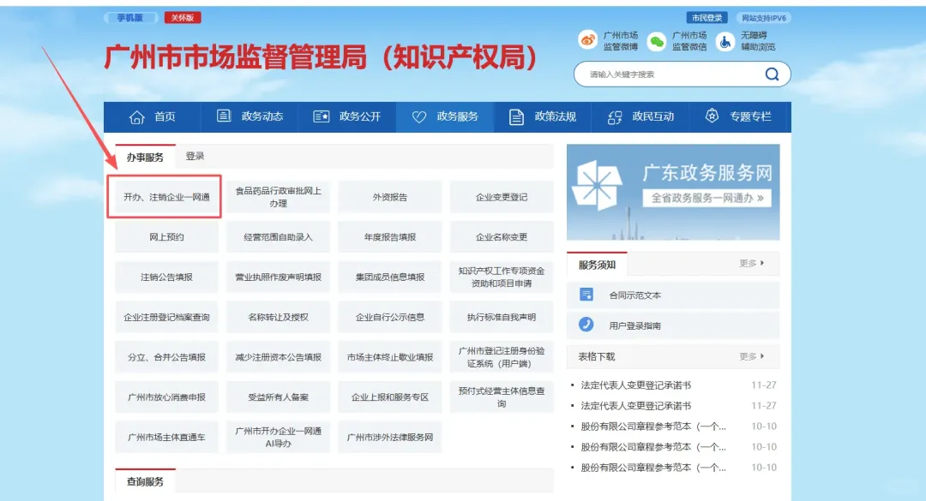This screenshot has height=501, width=926.
Task: Open accessibility browsing via the wheelchair icon
Action: [725, 39]
